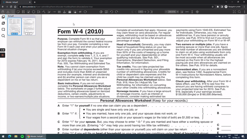The image size is (247, 139).
Task: Rotate the page clockwise
Action: pos(117,12)
